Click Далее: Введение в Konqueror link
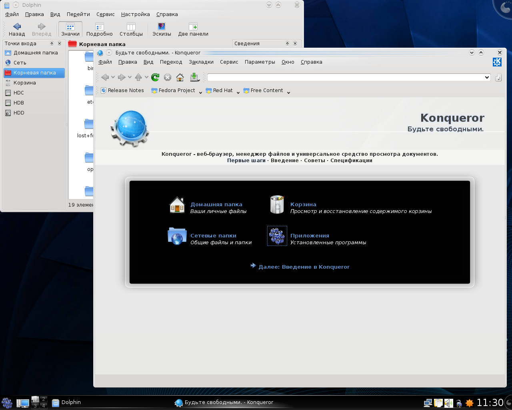Screen dimensions: 512x410 [304, 267]
